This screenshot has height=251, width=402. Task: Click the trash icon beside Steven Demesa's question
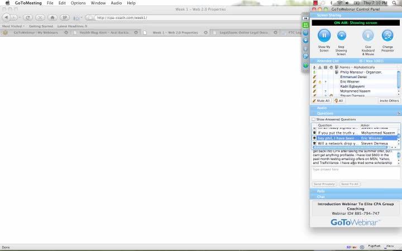pos(314,143)
